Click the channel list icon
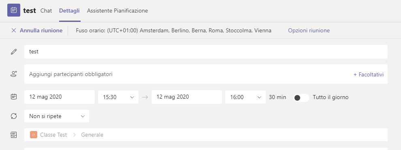Screen dimensions: 401x150 (x=14, y=135)
